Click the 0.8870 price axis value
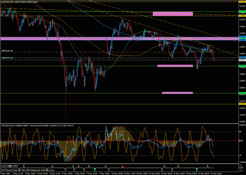Screen dimensions: 246x175 tap(242, 74)
